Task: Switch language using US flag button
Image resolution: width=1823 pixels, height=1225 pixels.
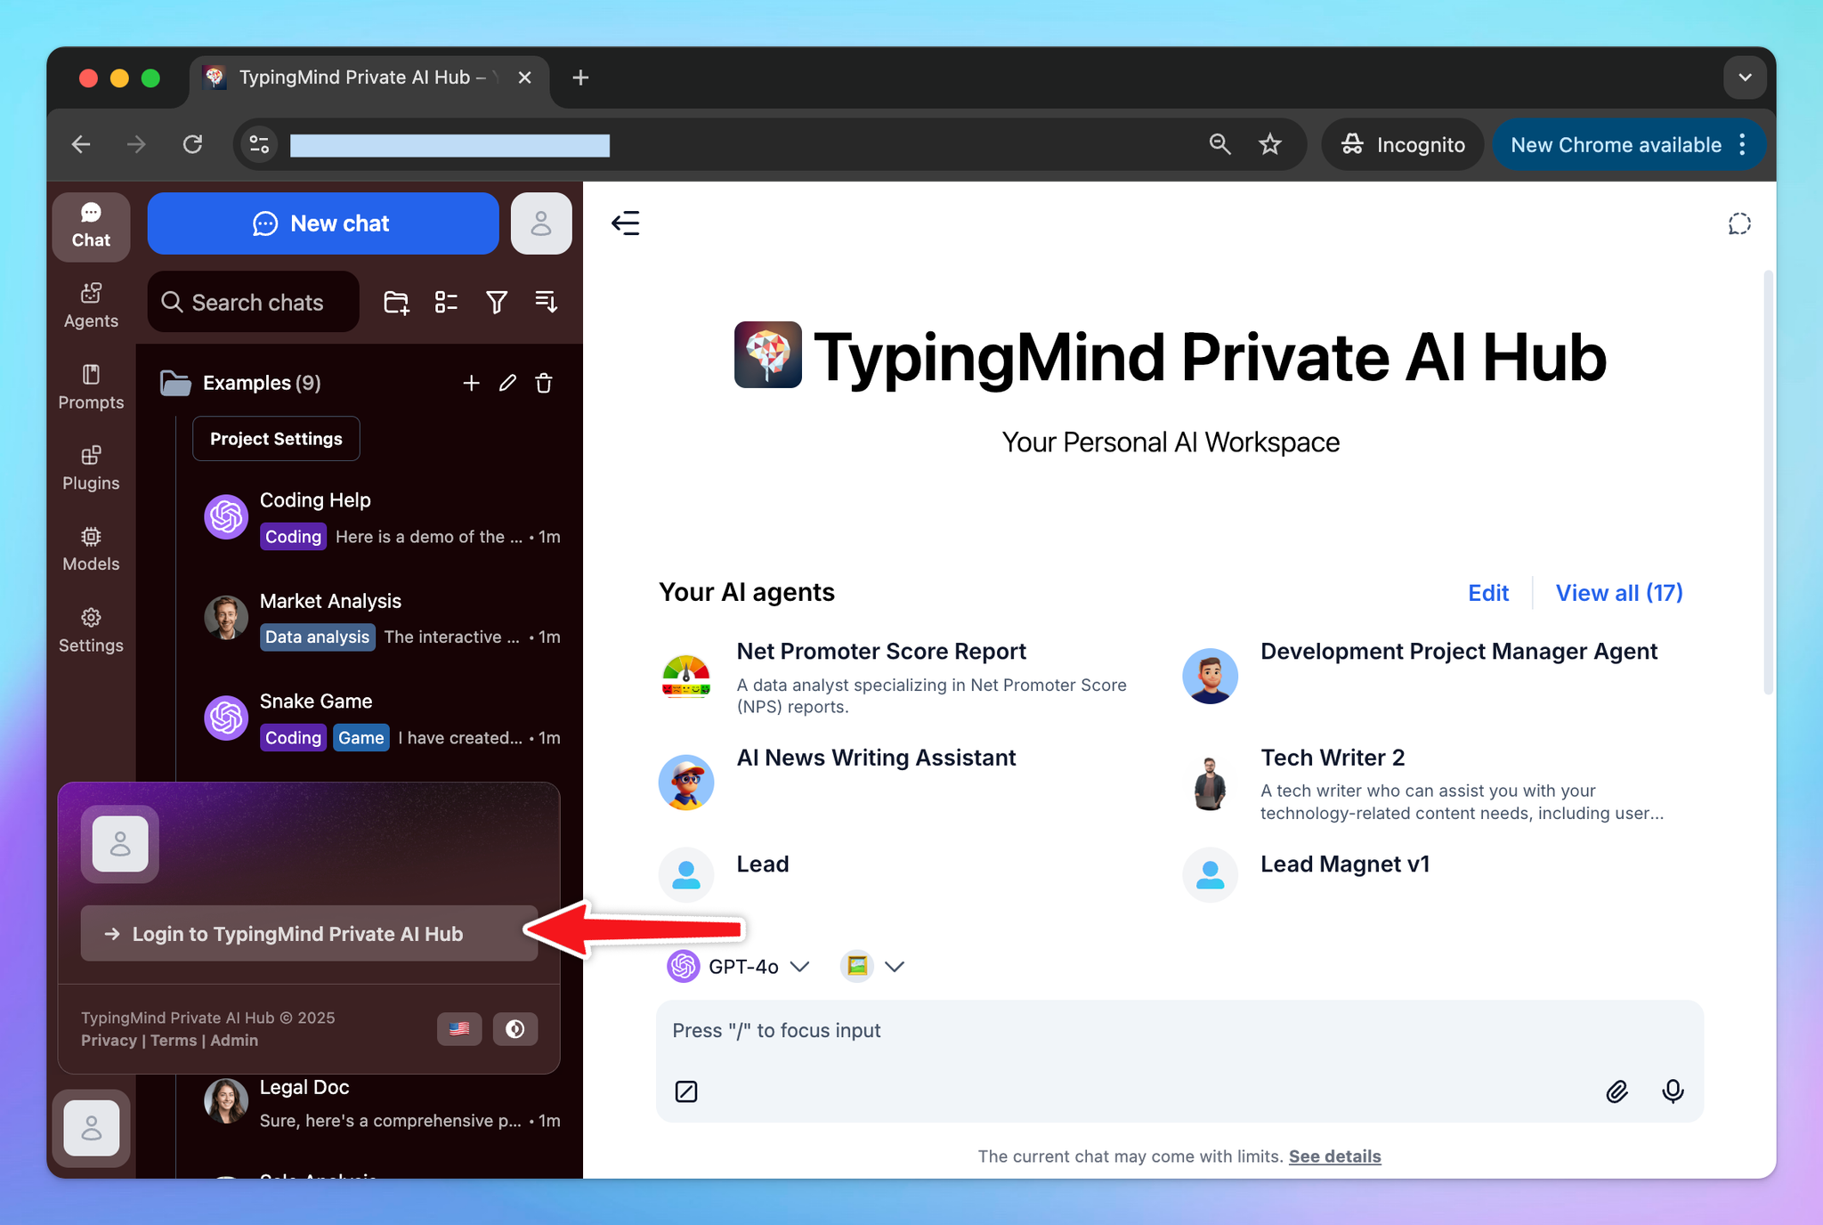Action: tap(459, 1029)
